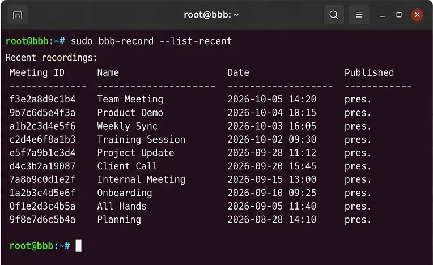The height and width of the screenshot is (265, 433).
Task: Click the Planning recording date
Action: [x=271, y=220]
